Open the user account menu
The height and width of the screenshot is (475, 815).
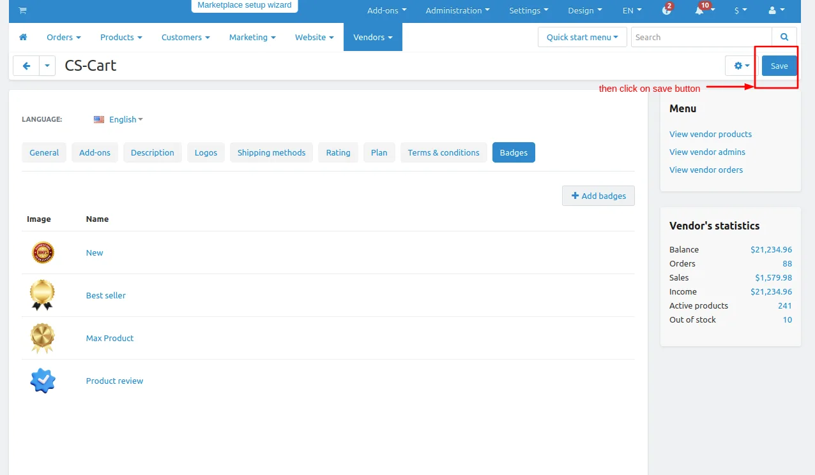777,10
